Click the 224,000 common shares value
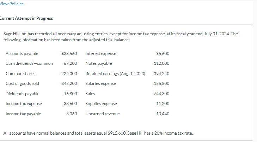This screenshot has height=142, width=257. pyautogui.click(x=69, y=74)
